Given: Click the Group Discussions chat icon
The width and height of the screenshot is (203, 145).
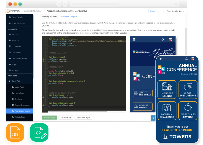Looking at the screenshot, I should coord(13,105).
